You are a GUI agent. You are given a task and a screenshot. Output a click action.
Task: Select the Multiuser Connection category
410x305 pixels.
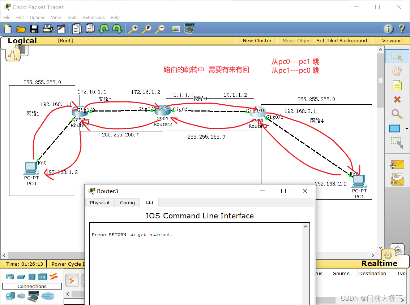click(x=48, y=296)
